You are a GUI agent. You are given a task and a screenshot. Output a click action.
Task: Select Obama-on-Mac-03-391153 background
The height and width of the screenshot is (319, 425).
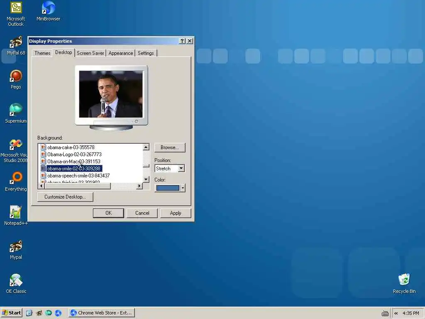[x=74, y=162]
